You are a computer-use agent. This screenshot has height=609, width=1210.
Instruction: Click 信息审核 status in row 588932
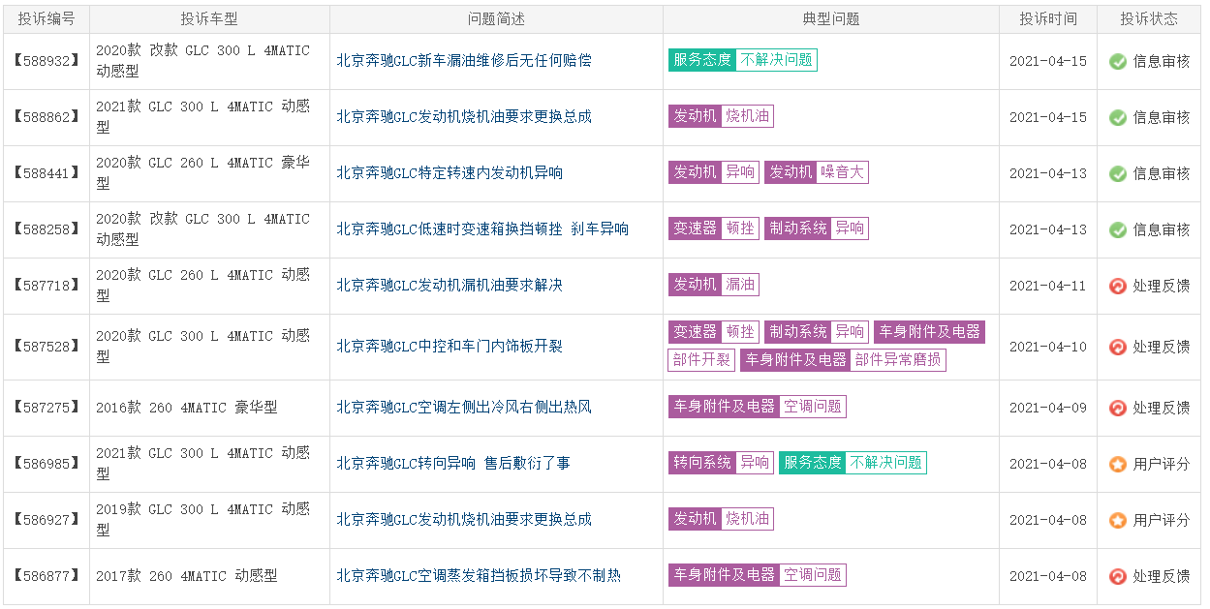point(1161,61)
